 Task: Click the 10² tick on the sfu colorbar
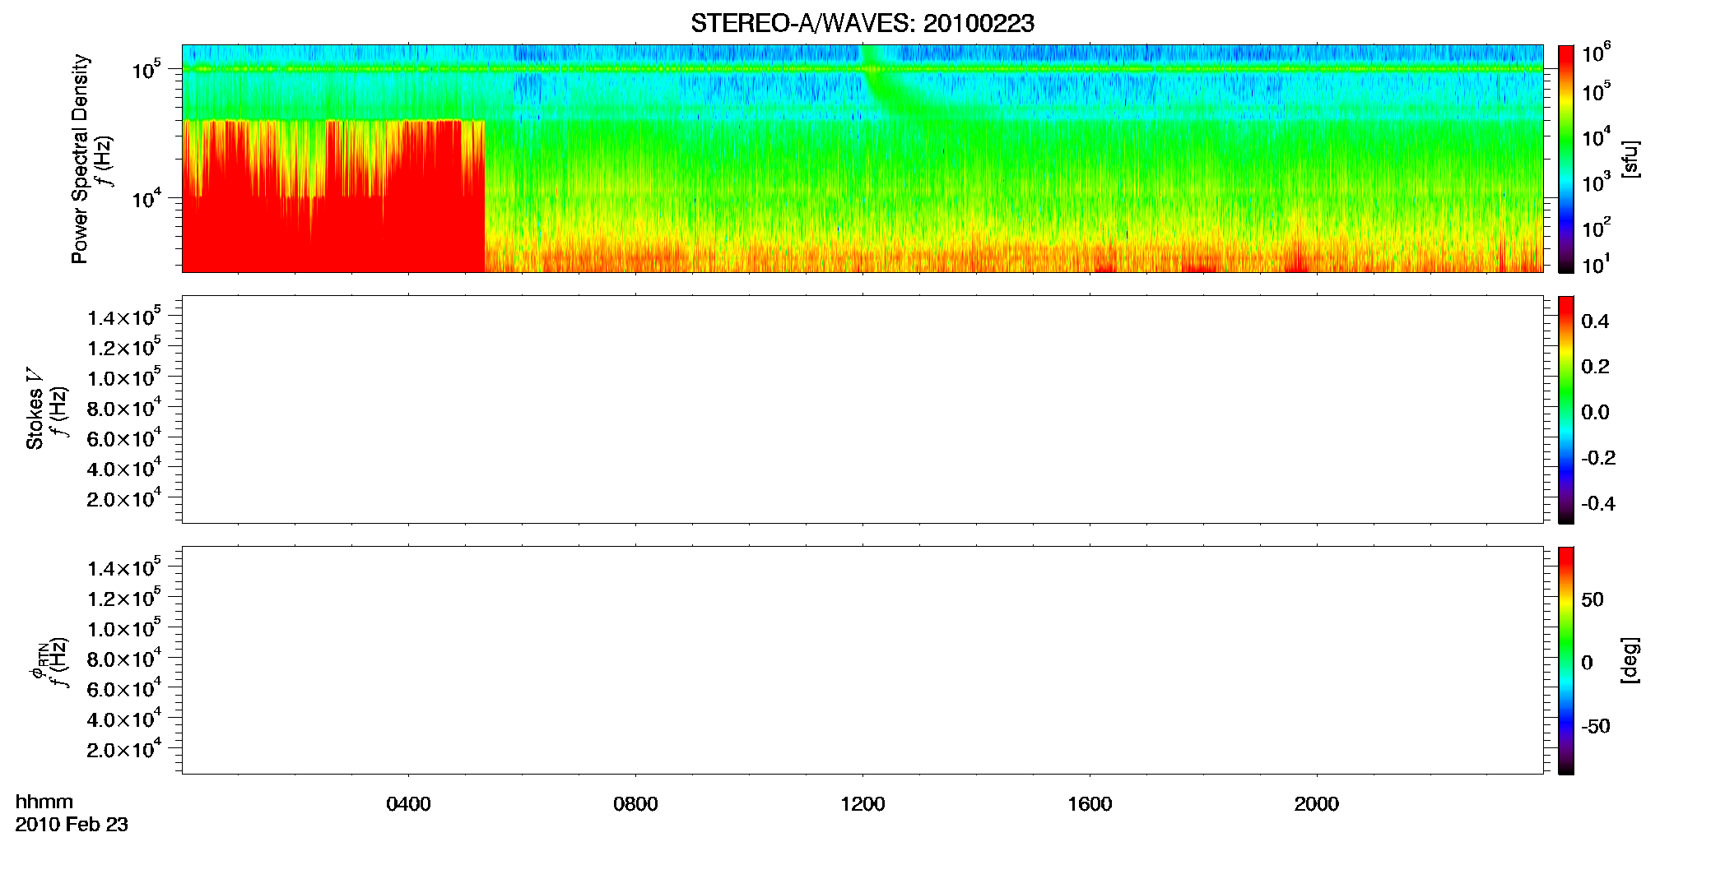point(1596,227)
